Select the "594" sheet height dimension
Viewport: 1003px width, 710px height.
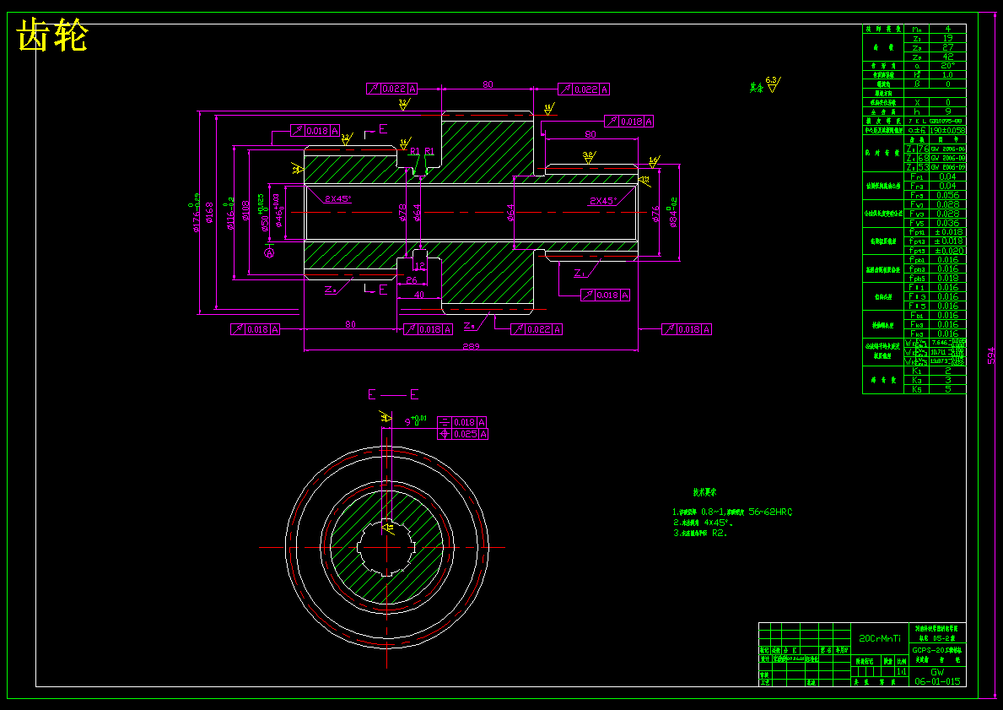[991, 356]
